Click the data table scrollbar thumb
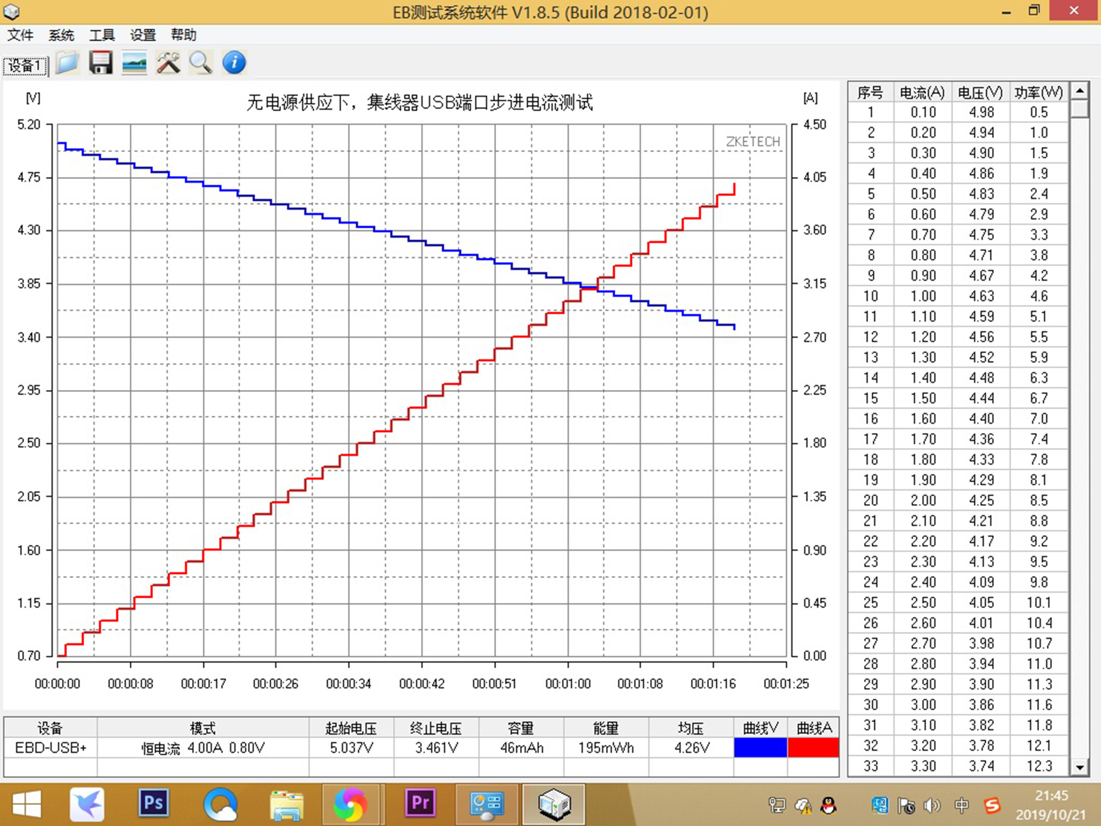 pos(1080,108)
